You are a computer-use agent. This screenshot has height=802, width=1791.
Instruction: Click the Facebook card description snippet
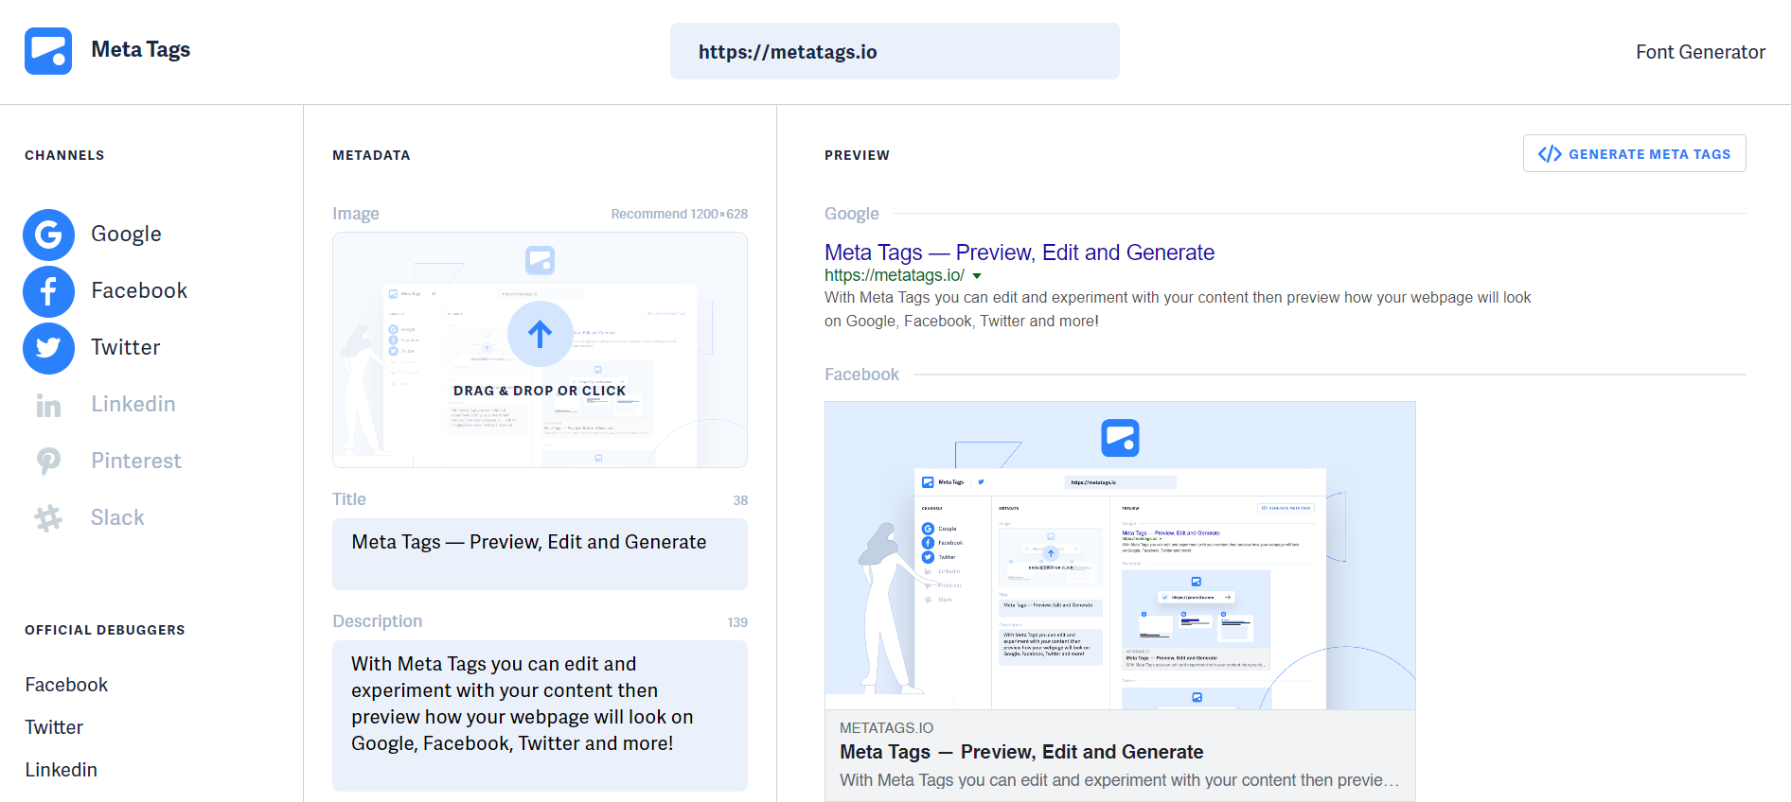(1119, 780)
